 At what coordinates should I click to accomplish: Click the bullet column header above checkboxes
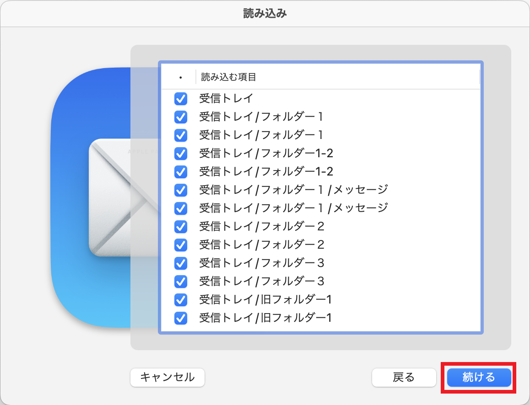180,77
